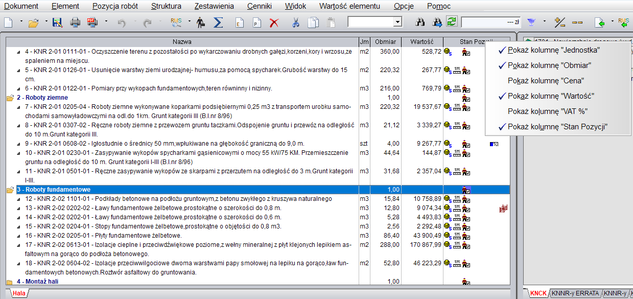Expand row 7 Roboty ziemne koparkami triangle
This screenshot has width=633, height=299.
pos(19,107)
